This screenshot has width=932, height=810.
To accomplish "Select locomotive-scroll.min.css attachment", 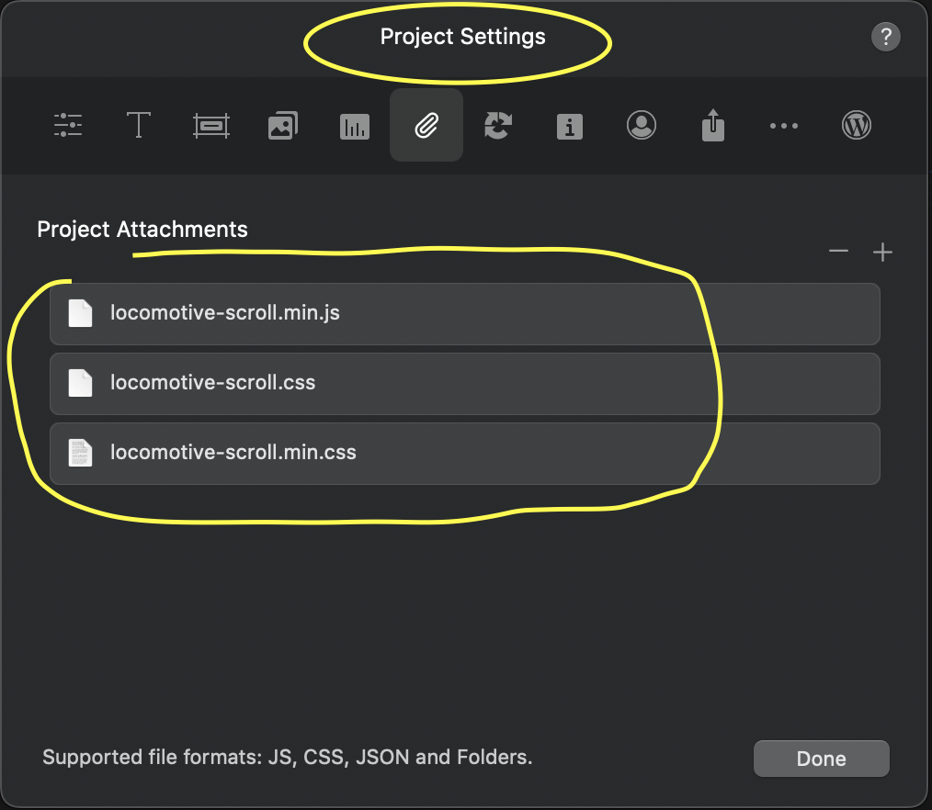I will click(464, 453).
